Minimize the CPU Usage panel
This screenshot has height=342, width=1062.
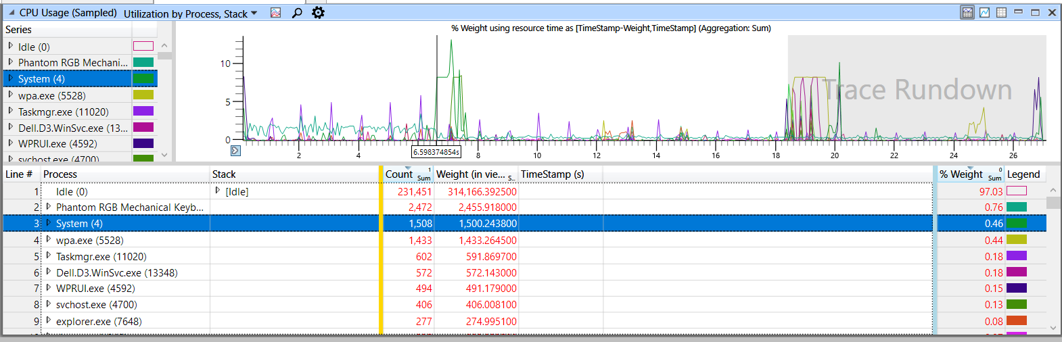(x=1018, y=12)
